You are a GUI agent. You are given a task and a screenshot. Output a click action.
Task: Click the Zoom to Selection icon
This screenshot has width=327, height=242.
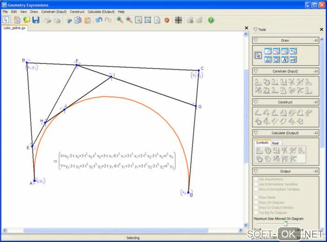[138, 20]
